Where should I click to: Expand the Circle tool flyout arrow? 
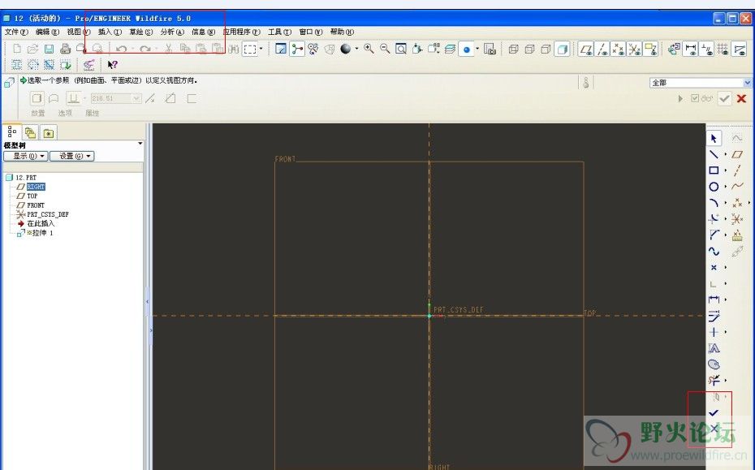click(x=726, y=187)
